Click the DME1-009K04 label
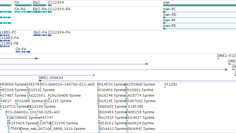Screen dimensions: 236x133 click(51, 78)
